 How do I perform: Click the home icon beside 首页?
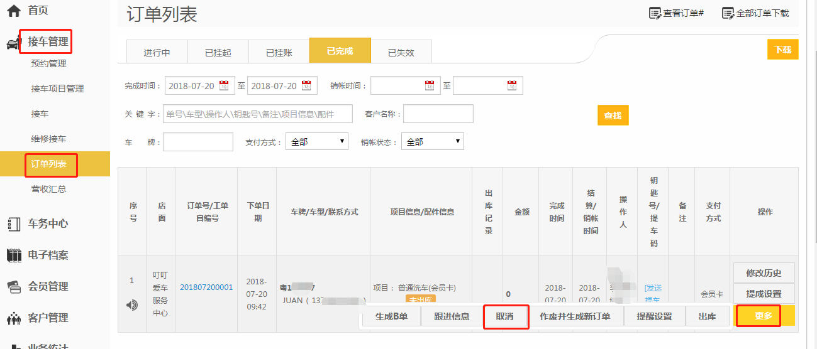point(13,11)
